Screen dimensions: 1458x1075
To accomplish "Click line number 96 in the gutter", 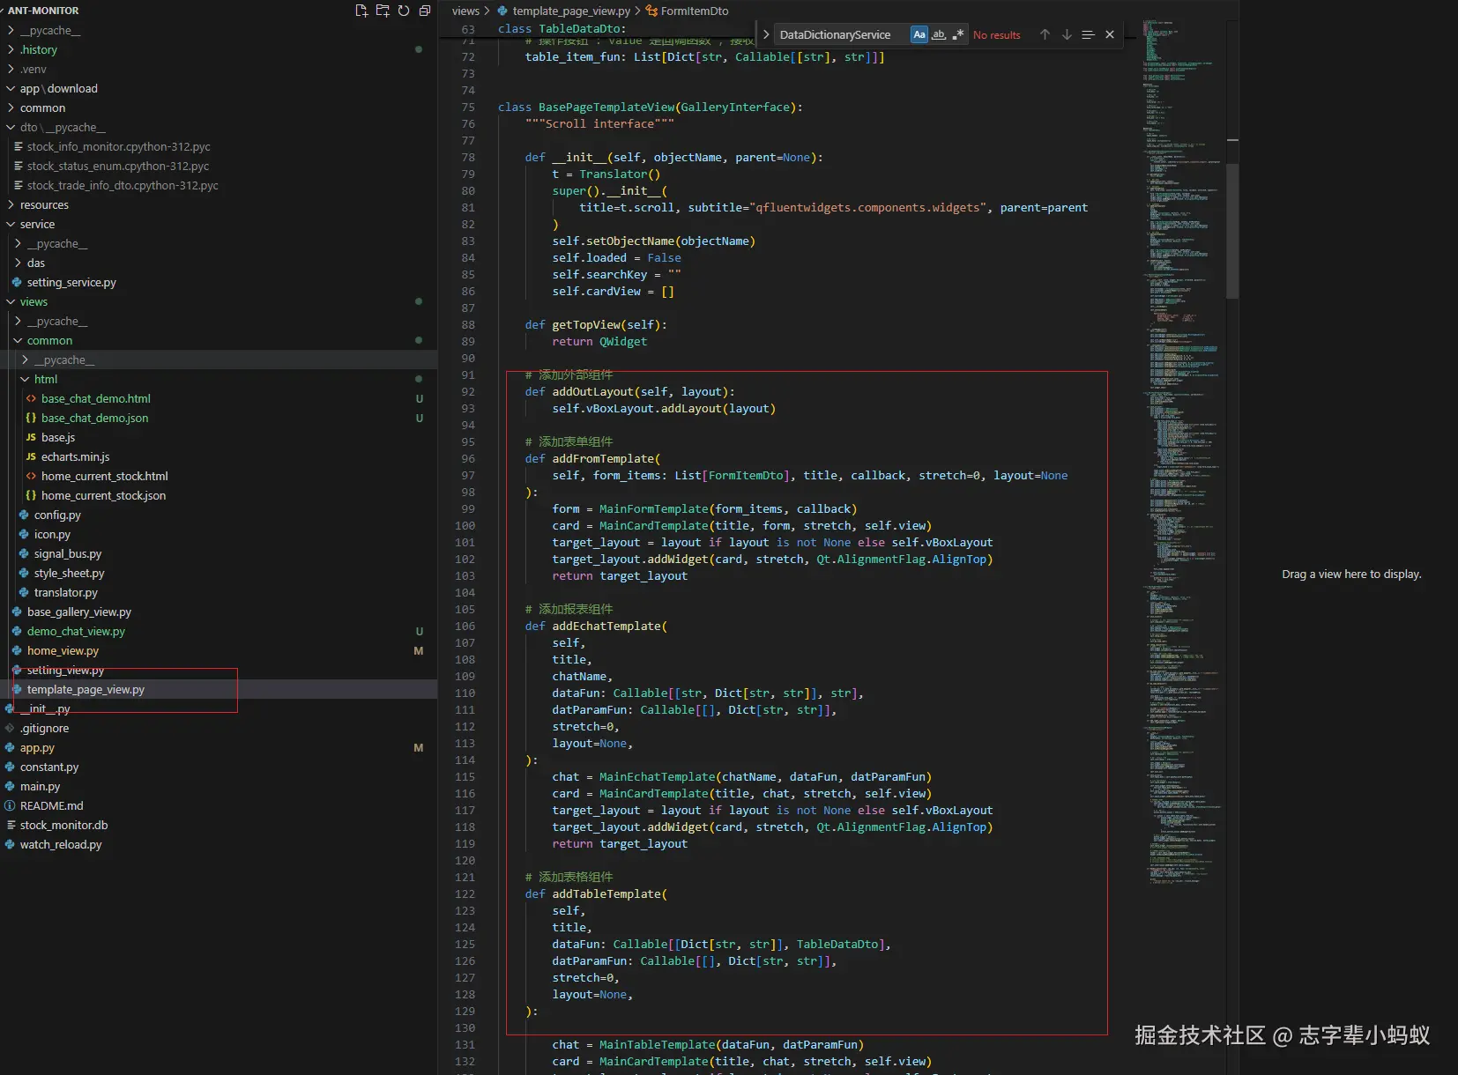I will click(467, 458).
